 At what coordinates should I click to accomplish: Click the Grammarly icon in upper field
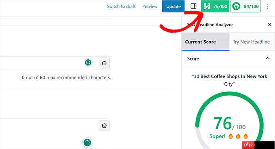[88, 63]
